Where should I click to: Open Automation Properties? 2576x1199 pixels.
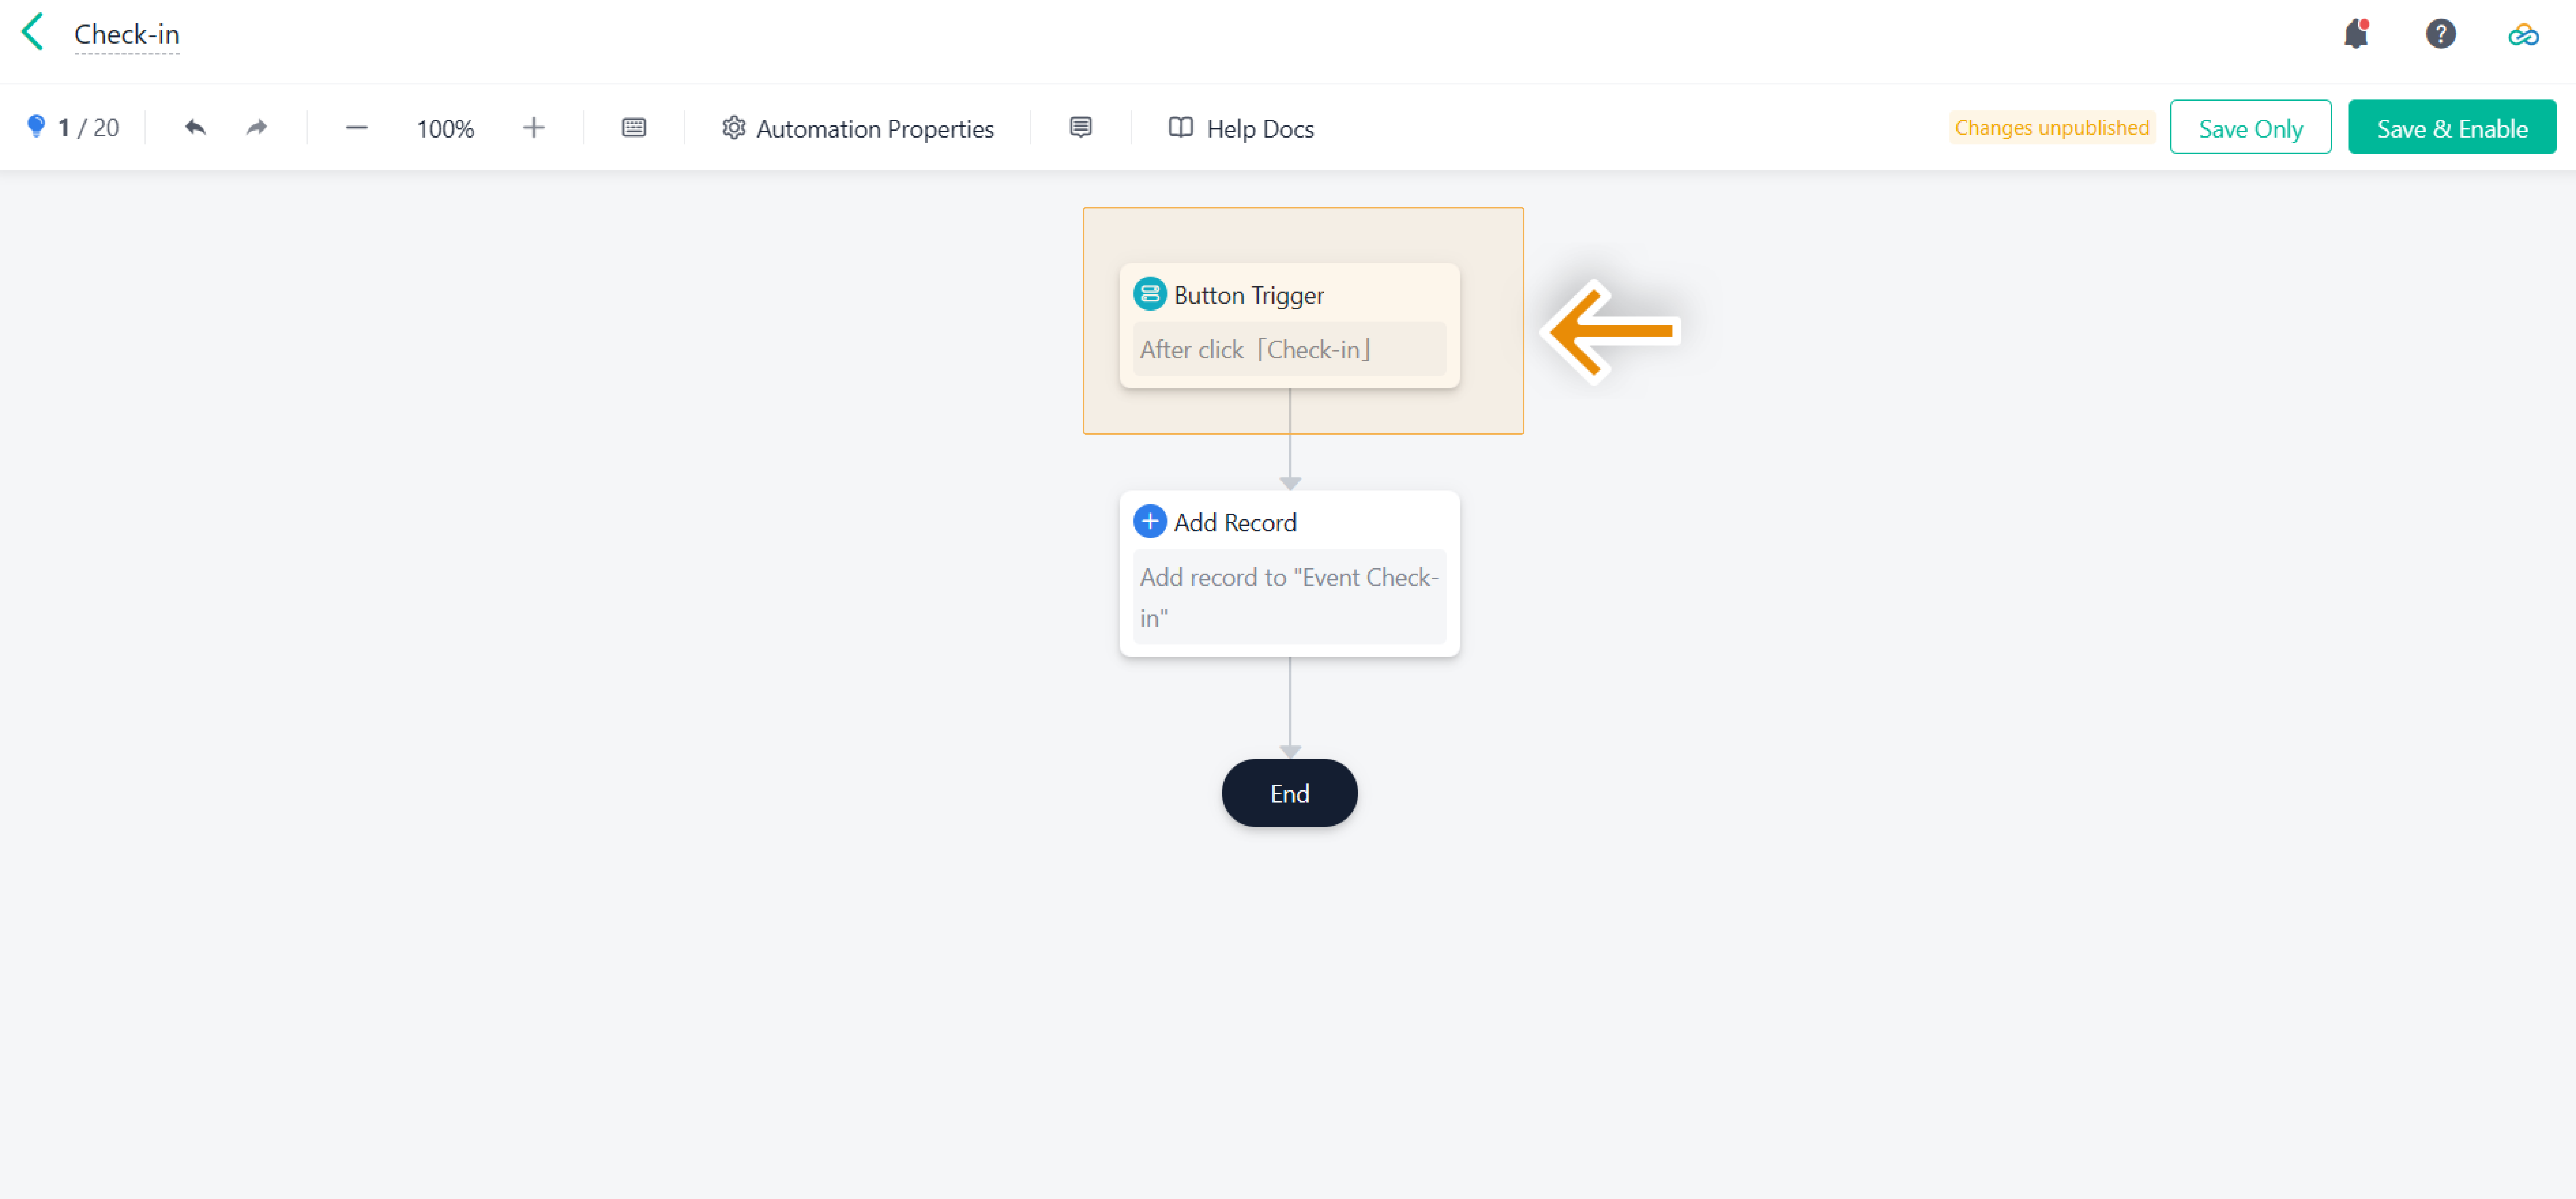click(x=858, y=129)
